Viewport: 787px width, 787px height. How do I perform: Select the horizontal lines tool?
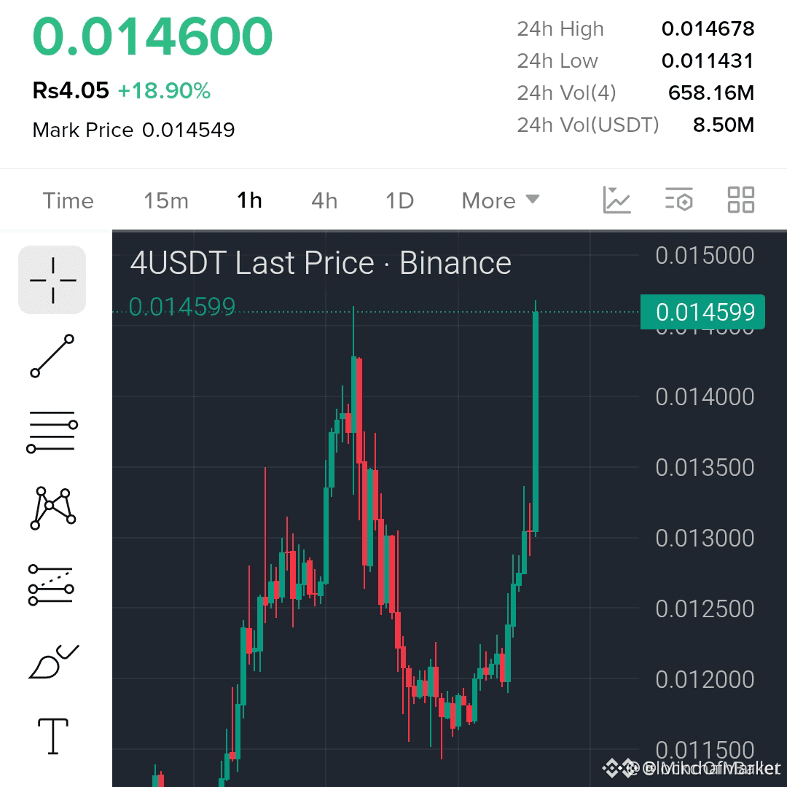coord(52,432)
